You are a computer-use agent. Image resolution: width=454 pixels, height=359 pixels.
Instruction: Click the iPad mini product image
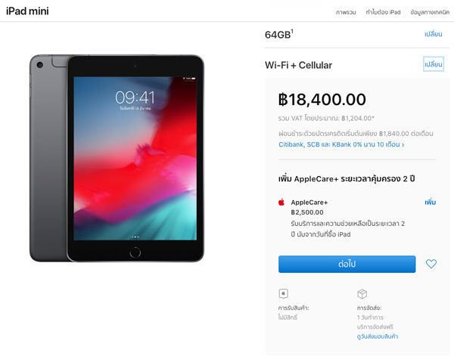coord(117,158)
